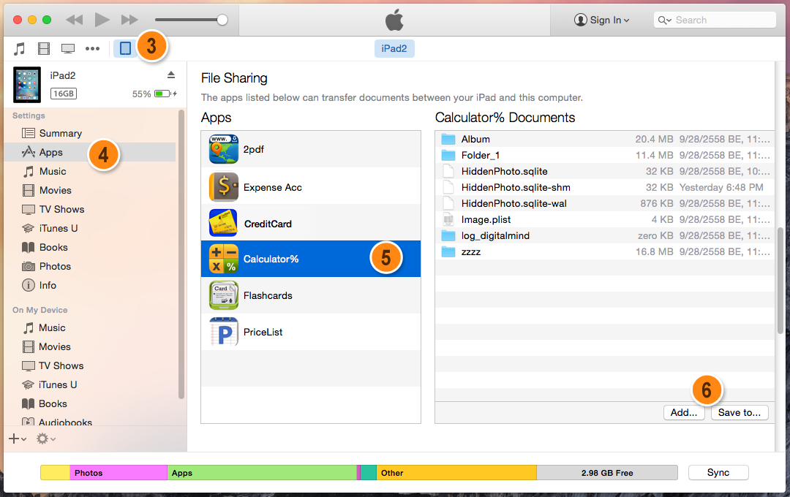The height and width of the screenshot is (497, 790).
Task: Select the PriceList app
Action: (311, 332)
